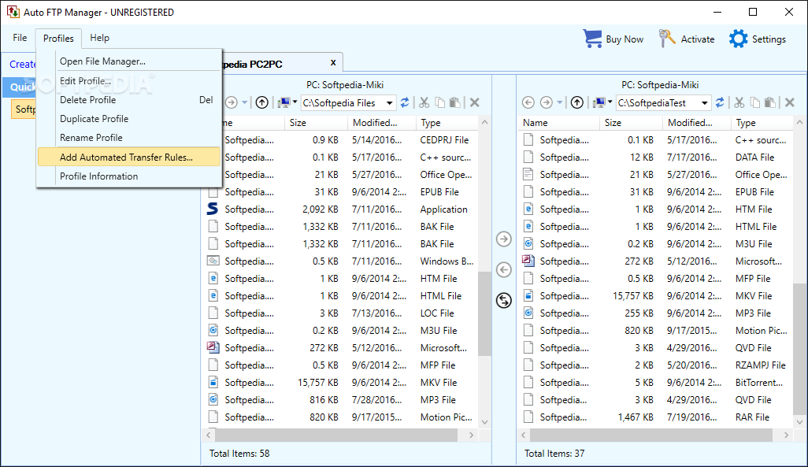Open right pane navigation history dropdown arrow
This screenshot has height=467, width=808.
tap(560, 102)
